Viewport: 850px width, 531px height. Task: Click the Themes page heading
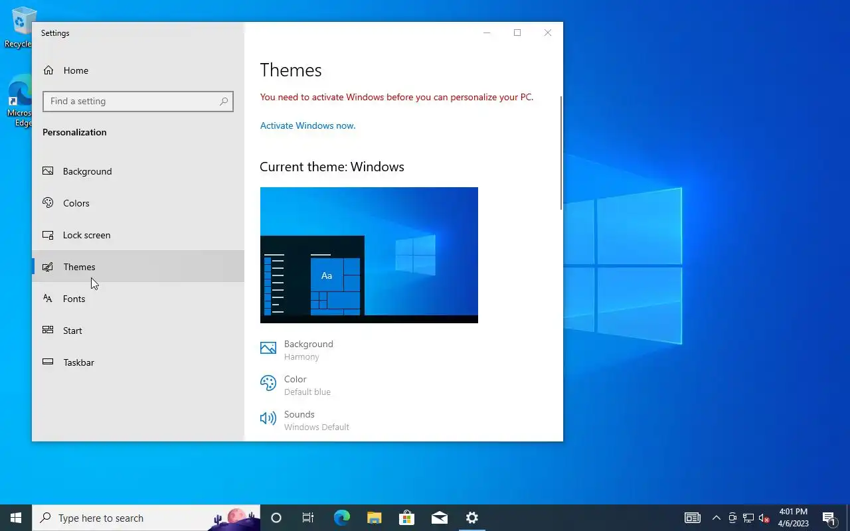pyautogui.click(x=291, y=70)
